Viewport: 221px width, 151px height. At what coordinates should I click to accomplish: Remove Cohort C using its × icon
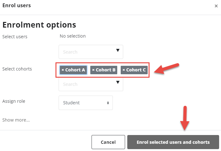[124, 70]
